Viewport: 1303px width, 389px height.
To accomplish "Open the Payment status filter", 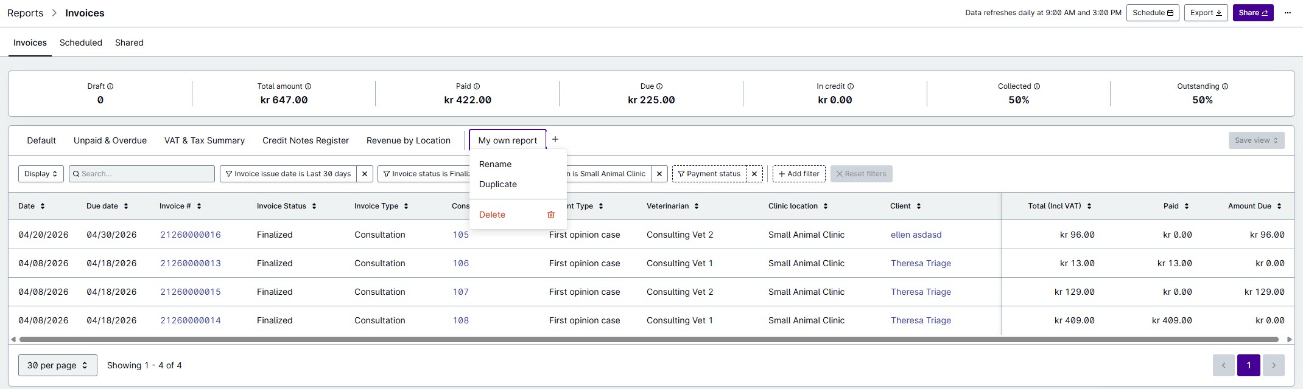I will (x=709, y=174).
